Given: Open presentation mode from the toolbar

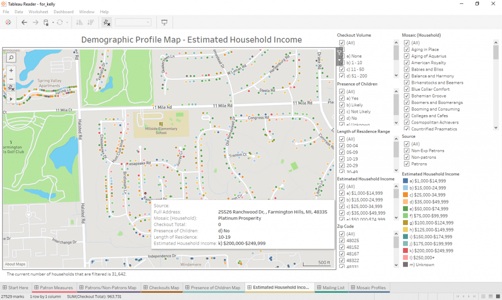Looking at the screenshot, I should [x=164, y=22].
